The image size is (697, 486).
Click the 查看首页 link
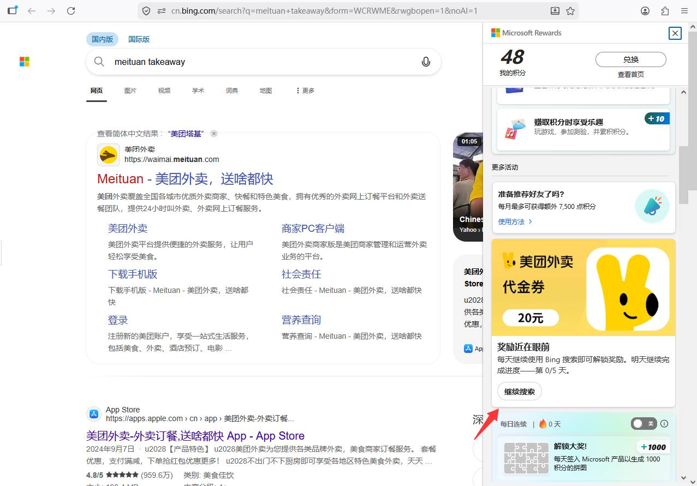click(x=631, y=74)
